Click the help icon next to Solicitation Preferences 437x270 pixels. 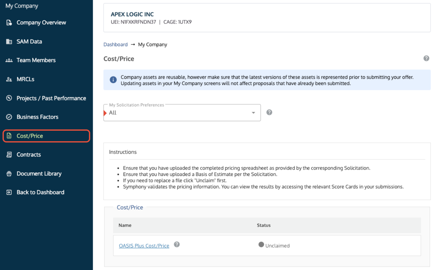point(269,112)
